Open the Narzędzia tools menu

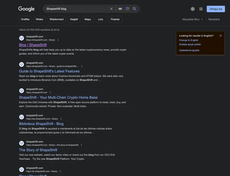click(214, 19)
